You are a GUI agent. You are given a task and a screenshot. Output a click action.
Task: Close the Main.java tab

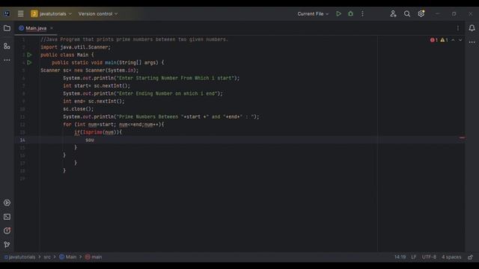pos(52,28)
